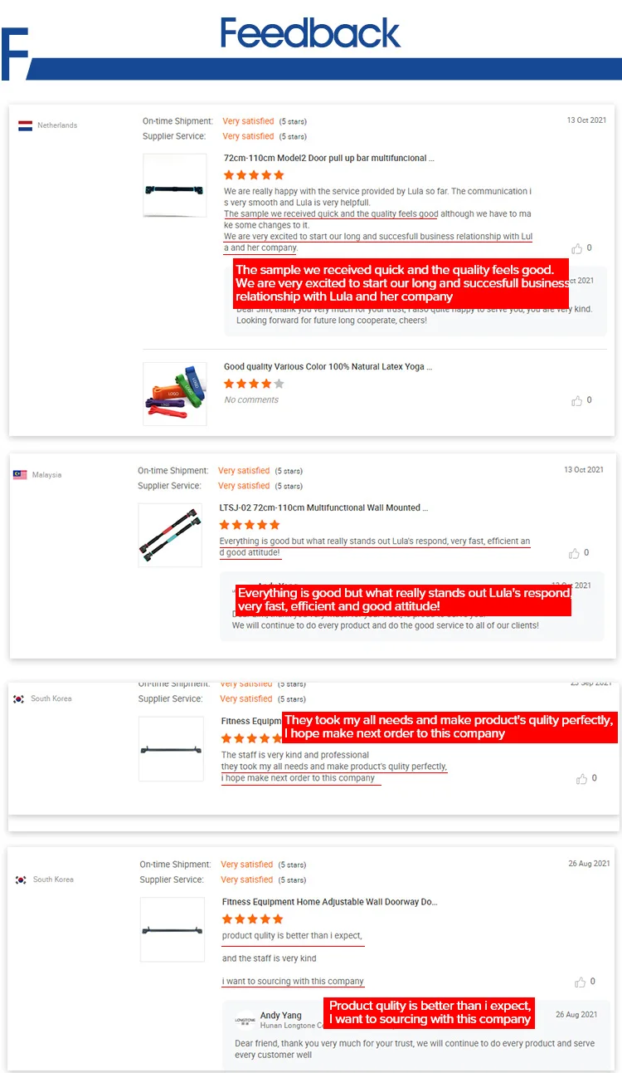Open the colorful resistance bands thumbnail
This screenshot has height=1073, width=622.
[x=174, y=394]
